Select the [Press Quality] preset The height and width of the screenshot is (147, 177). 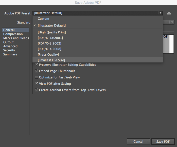click(98, 54)
